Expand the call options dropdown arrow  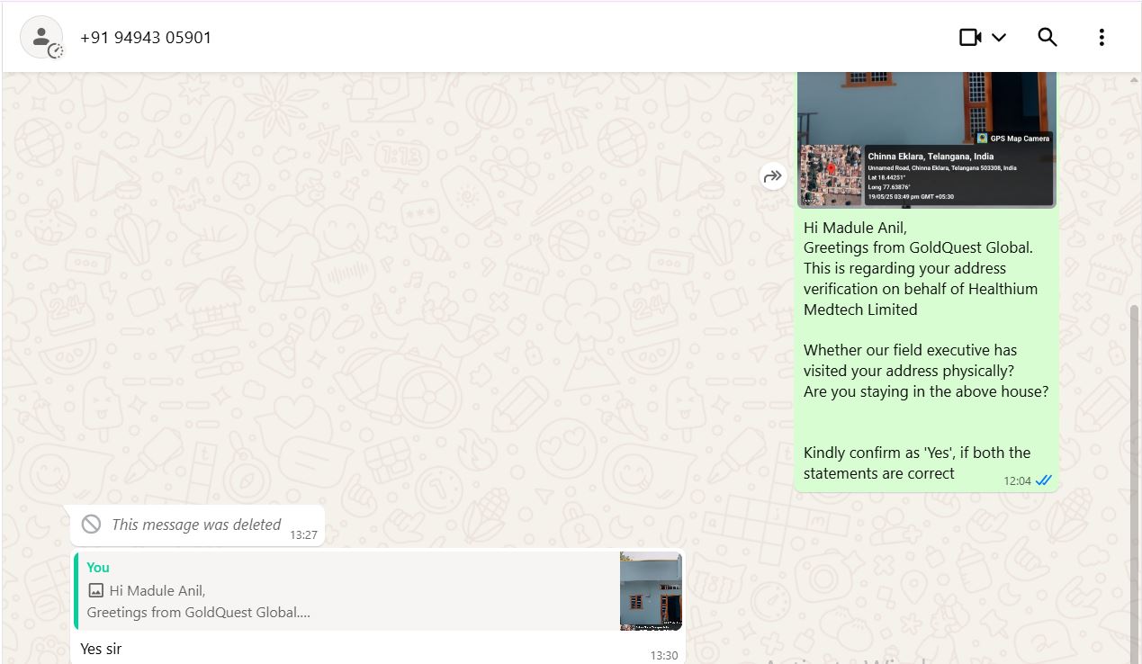click(x=999, y=38)
